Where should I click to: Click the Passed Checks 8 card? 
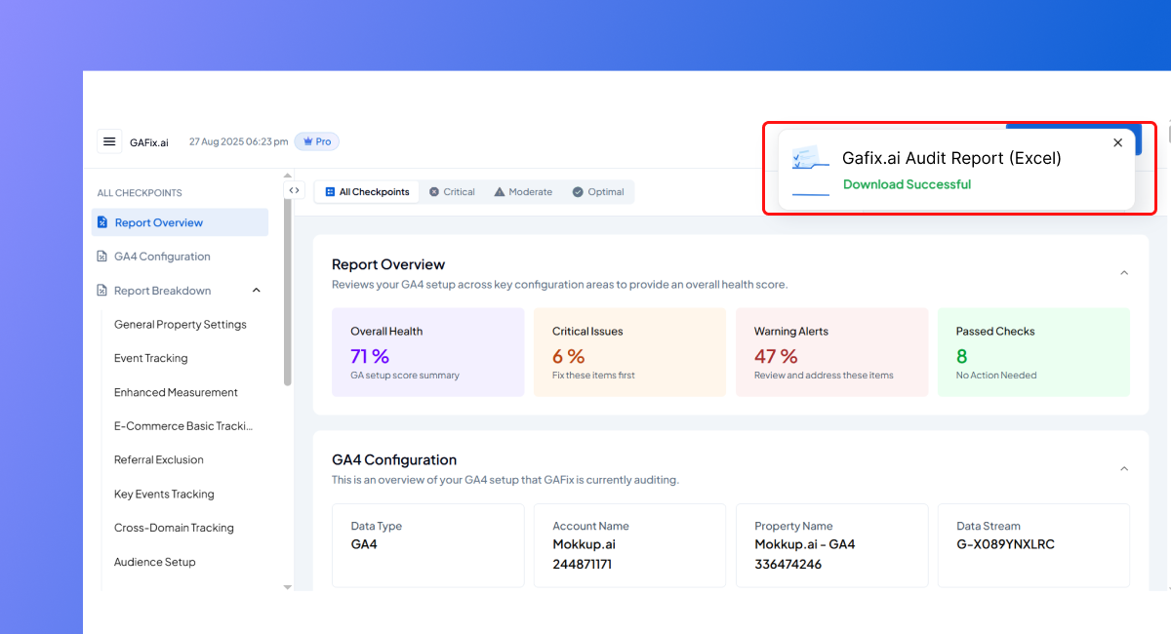1033,352
